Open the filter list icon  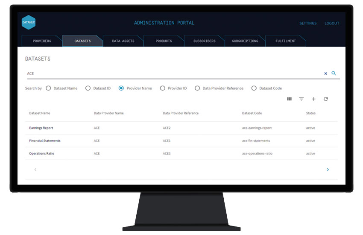[x=301, y=99]
